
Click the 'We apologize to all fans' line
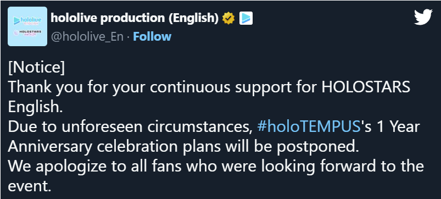pyautogui.click(x=216, y=167)
